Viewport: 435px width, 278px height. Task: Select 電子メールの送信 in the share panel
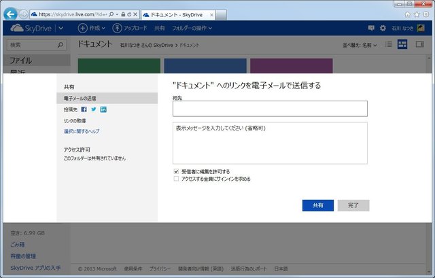coord(80,99)
